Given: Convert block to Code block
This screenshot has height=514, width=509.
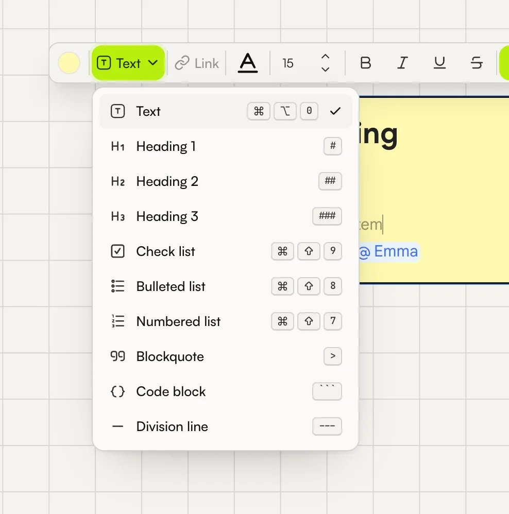Looking at the screenshot, I should click(226, 391).
